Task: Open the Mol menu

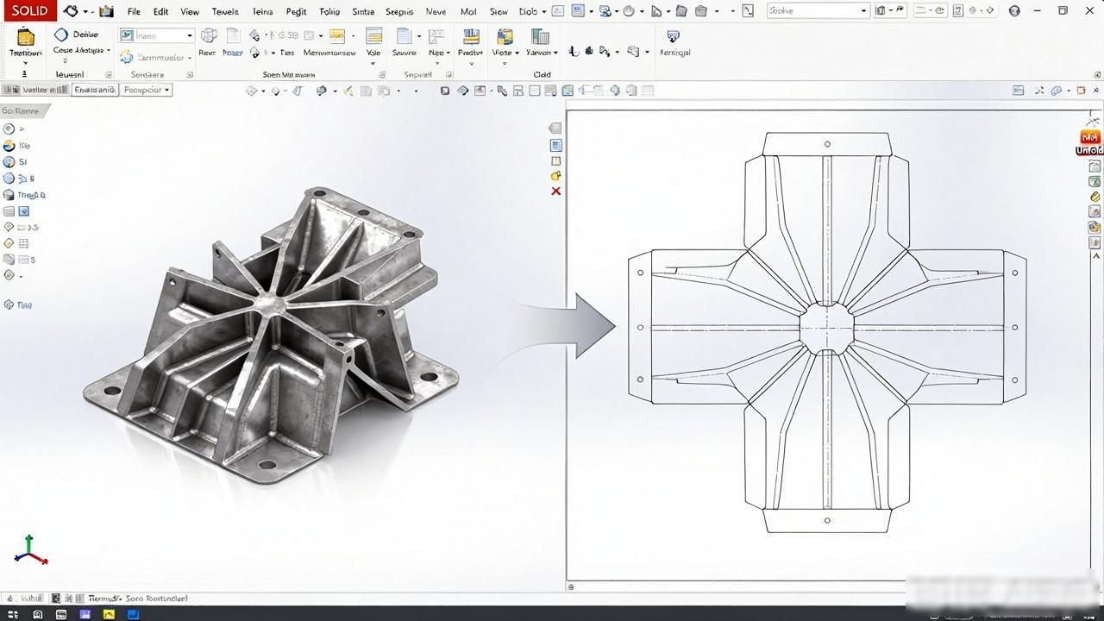Action: pos(468,12)
